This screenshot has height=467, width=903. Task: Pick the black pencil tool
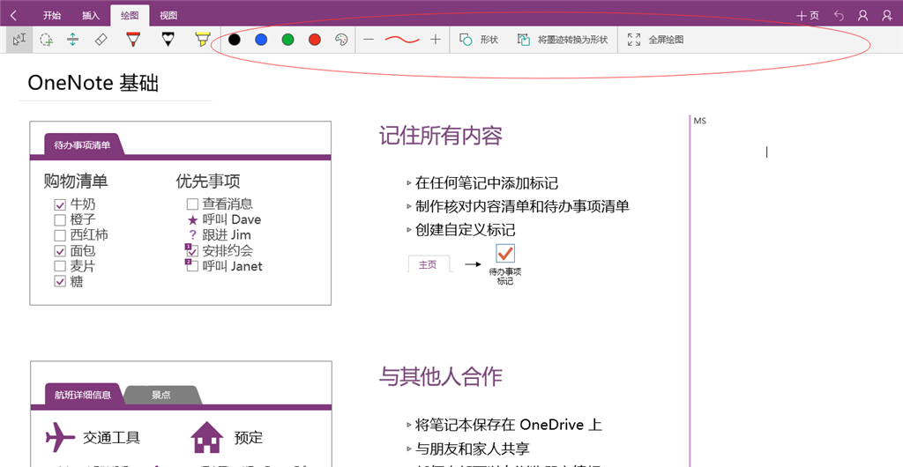[168, 40]
